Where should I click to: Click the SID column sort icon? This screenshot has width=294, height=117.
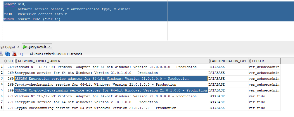tap(6, 61)
